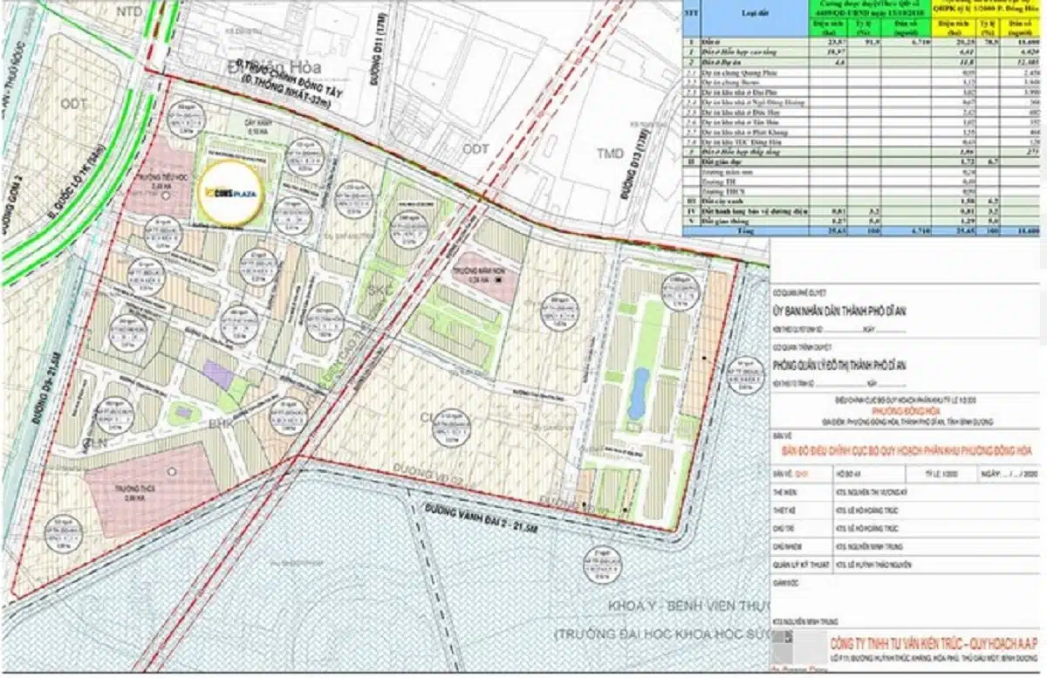Click the NGÀY date cell ending 2020
The width and height of the screenshot is (1047, 678).
1009,474
